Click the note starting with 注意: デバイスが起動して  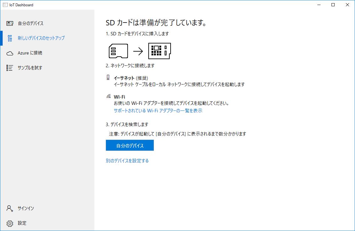(x=177, y=134)
